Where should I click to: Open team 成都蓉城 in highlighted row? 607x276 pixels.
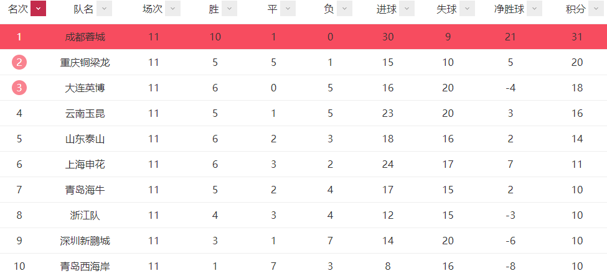[85, 37]
